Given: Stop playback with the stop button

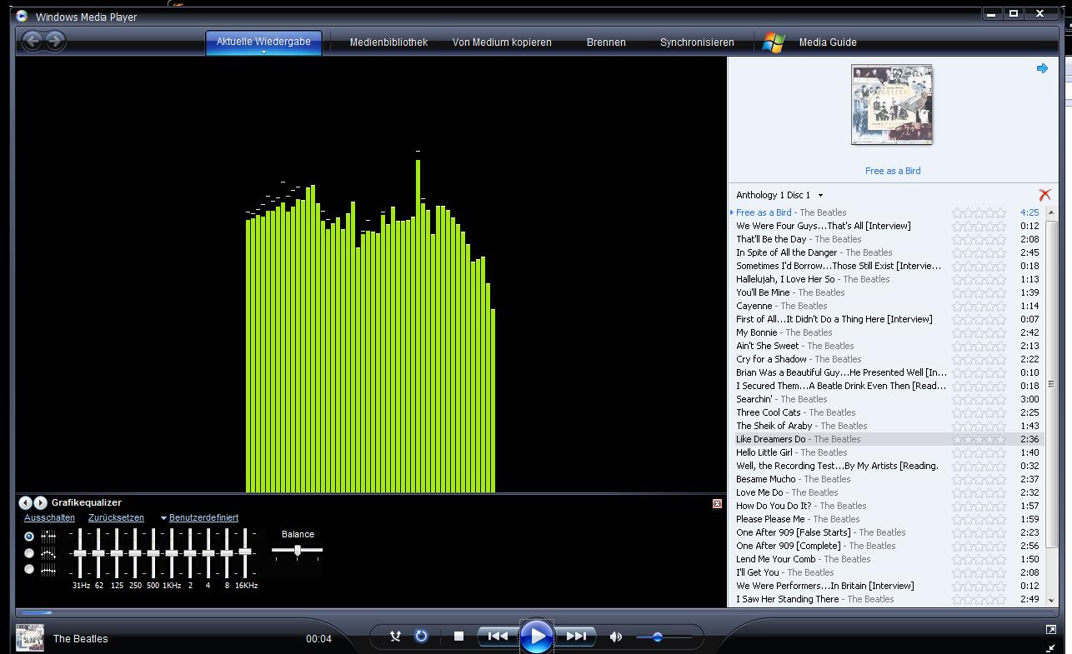Looking at the screenshot, I should point(458,637).
